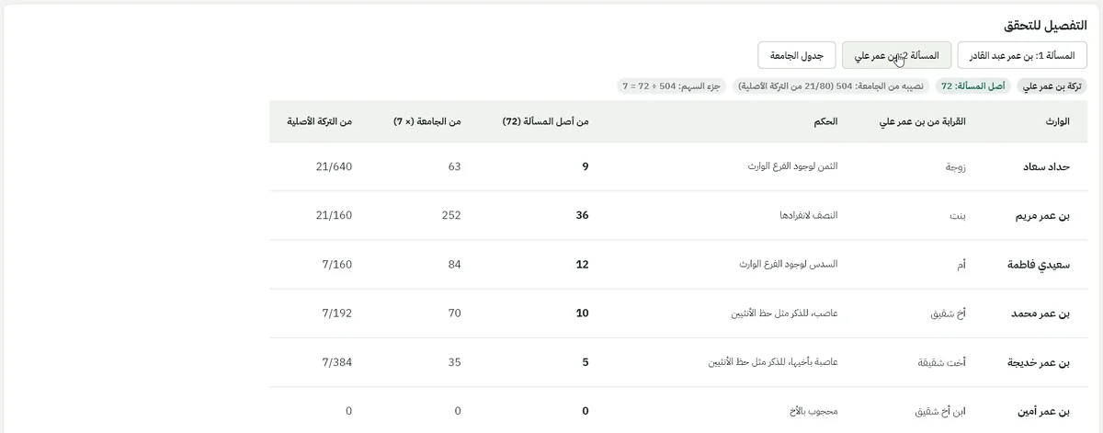Click من التركة الأصلية 0 for بن عمر أمين
Image resolution: width=1103 pixels, height=433 pixels.
(348, 411)
